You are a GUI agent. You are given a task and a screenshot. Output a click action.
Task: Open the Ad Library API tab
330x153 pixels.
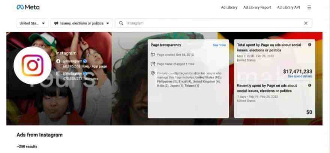point(288,7)
